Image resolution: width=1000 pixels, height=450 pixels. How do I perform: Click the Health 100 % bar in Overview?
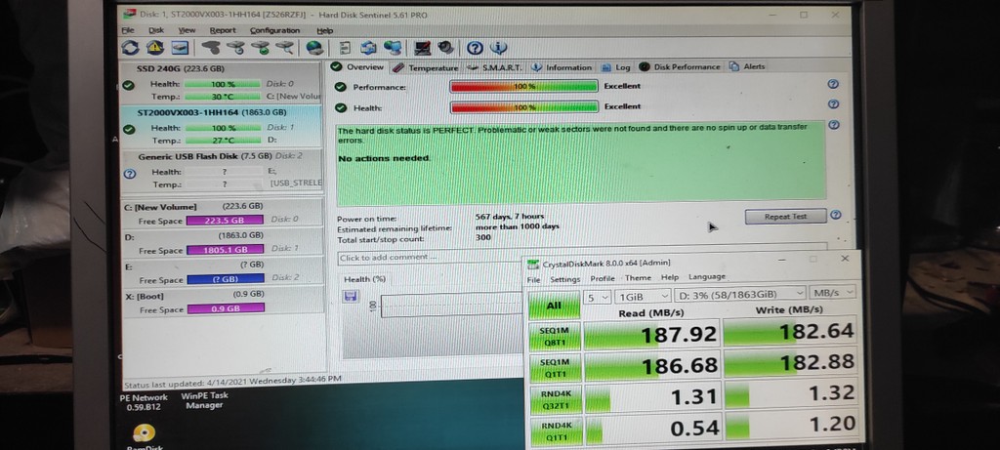pos(523,107)
